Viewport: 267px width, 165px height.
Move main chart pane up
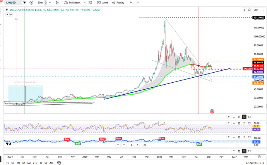[x=229, y=117]
